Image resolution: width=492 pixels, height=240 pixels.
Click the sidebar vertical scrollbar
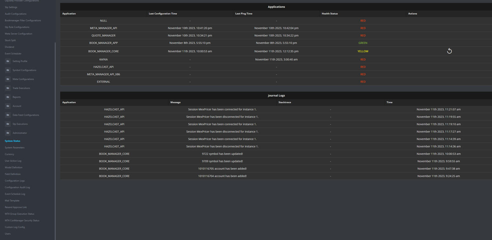click(55, 139)
